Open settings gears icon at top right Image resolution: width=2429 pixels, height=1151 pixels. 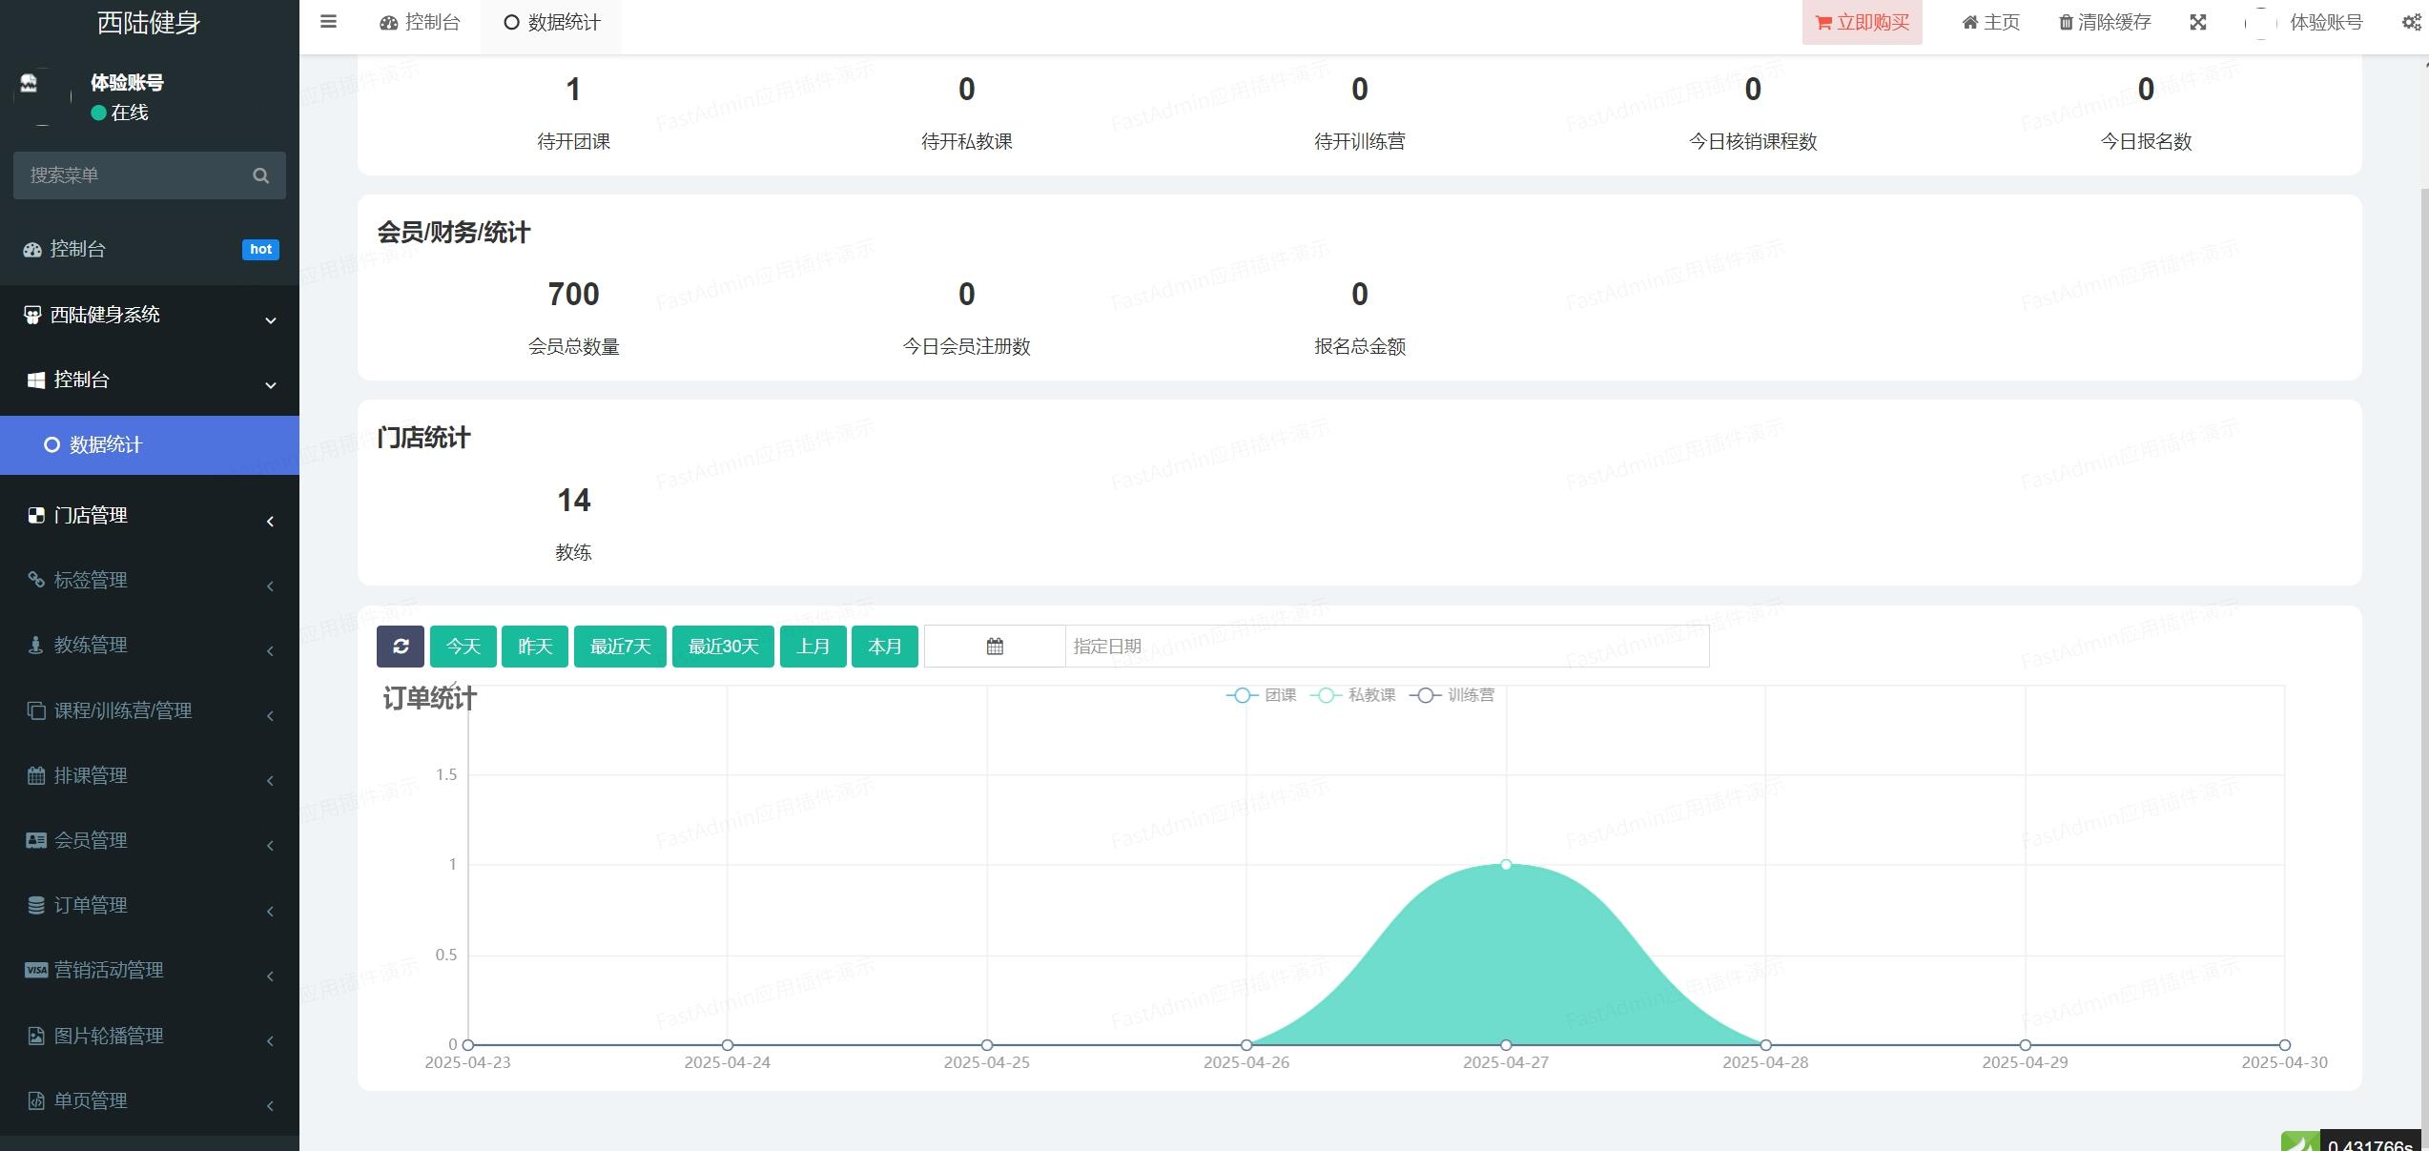pyautogui.click(x=2411, y=22)
